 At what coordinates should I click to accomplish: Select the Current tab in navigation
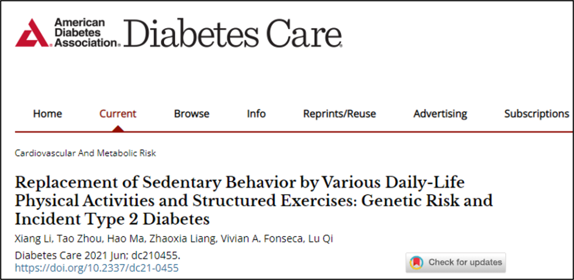coord(118,114)
